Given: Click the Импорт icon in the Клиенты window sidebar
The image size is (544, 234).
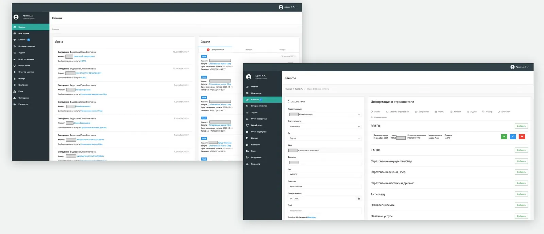Looking at the screenshot, I should click(247, 138).
